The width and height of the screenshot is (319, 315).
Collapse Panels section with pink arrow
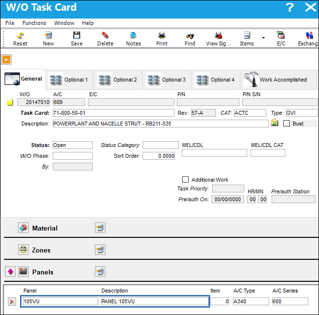(10, 272)
